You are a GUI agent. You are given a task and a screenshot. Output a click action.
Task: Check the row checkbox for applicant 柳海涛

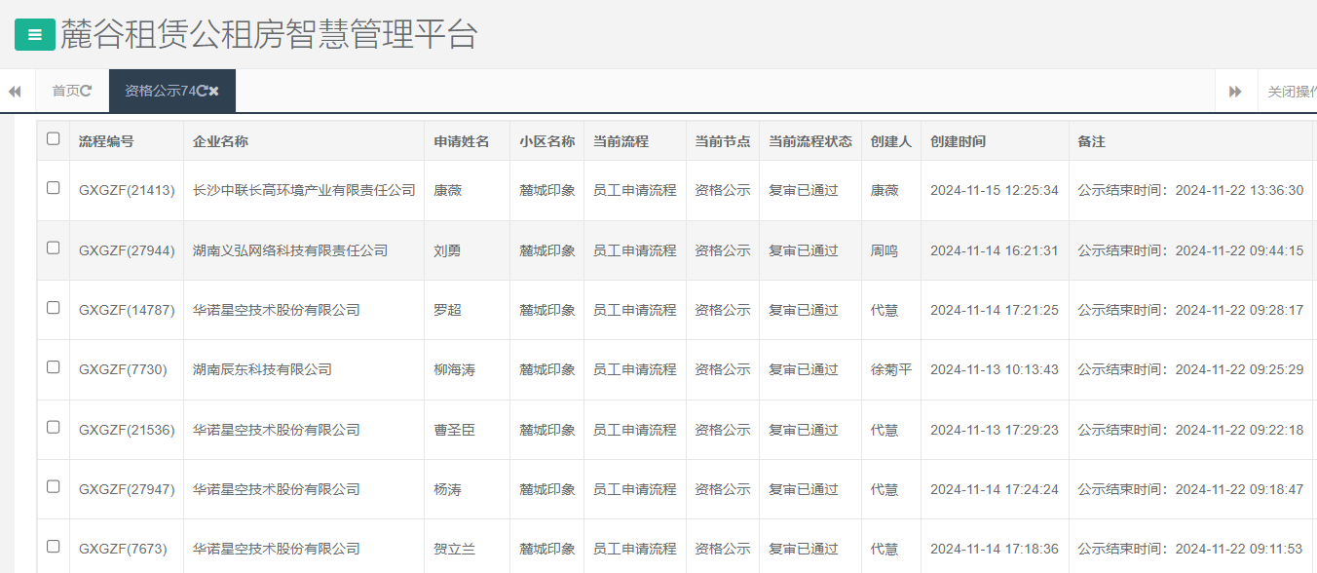pos(55,369)
